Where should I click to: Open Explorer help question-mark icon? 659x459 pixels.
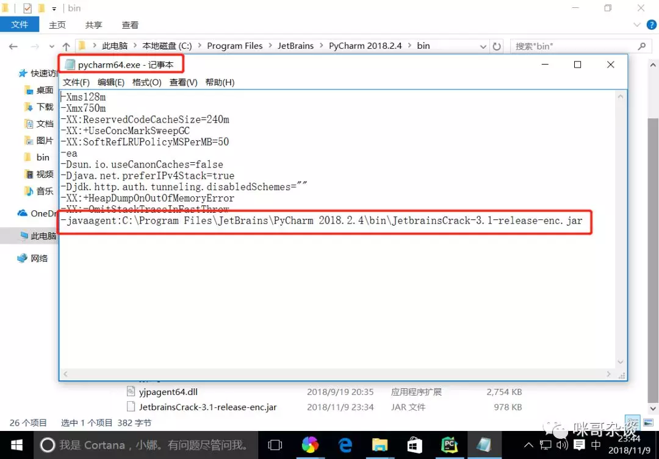(x=652, y=25)
